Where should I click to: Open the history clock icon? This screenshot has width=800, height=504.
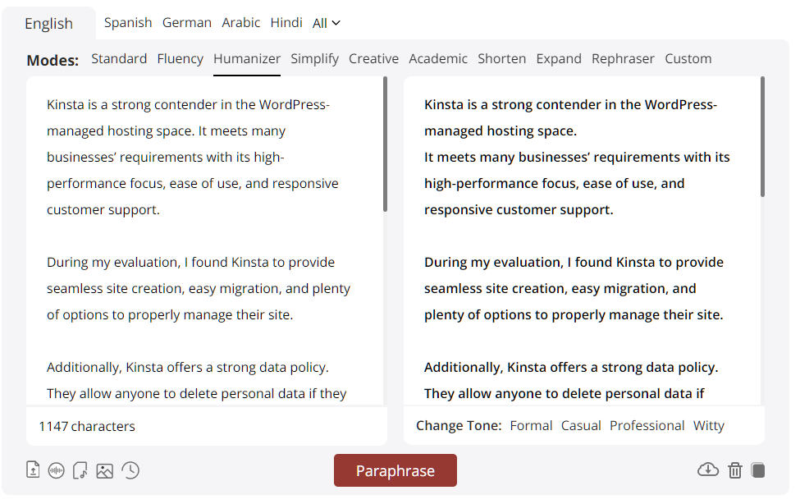[x=130, y=470]
